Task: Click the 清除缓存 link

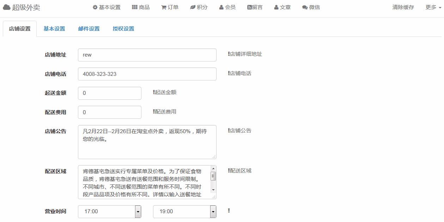Action: pyautogui.click(x=403, y=7)
